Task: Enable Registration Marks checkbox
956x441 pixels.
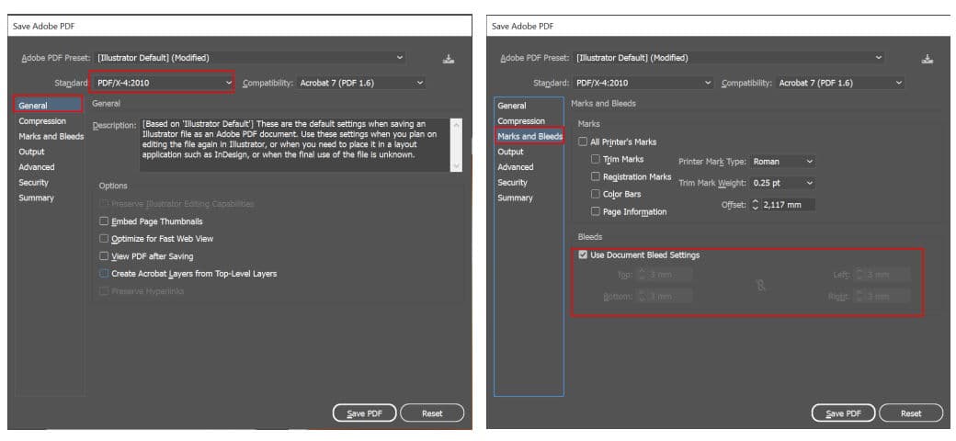Action: point(596,176)
